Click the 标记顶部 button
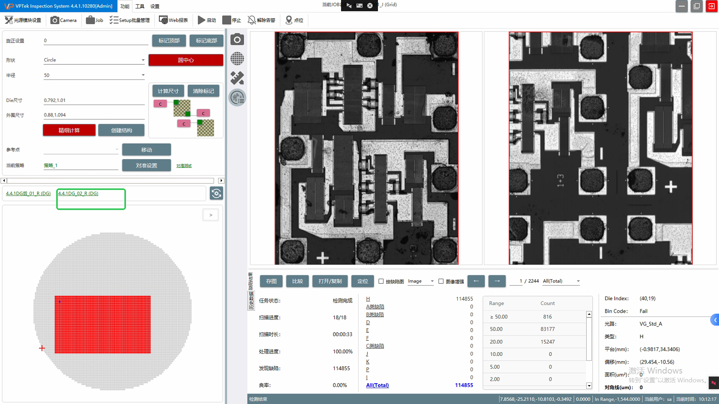Screen dimensions: 719x404 [169, 40]
